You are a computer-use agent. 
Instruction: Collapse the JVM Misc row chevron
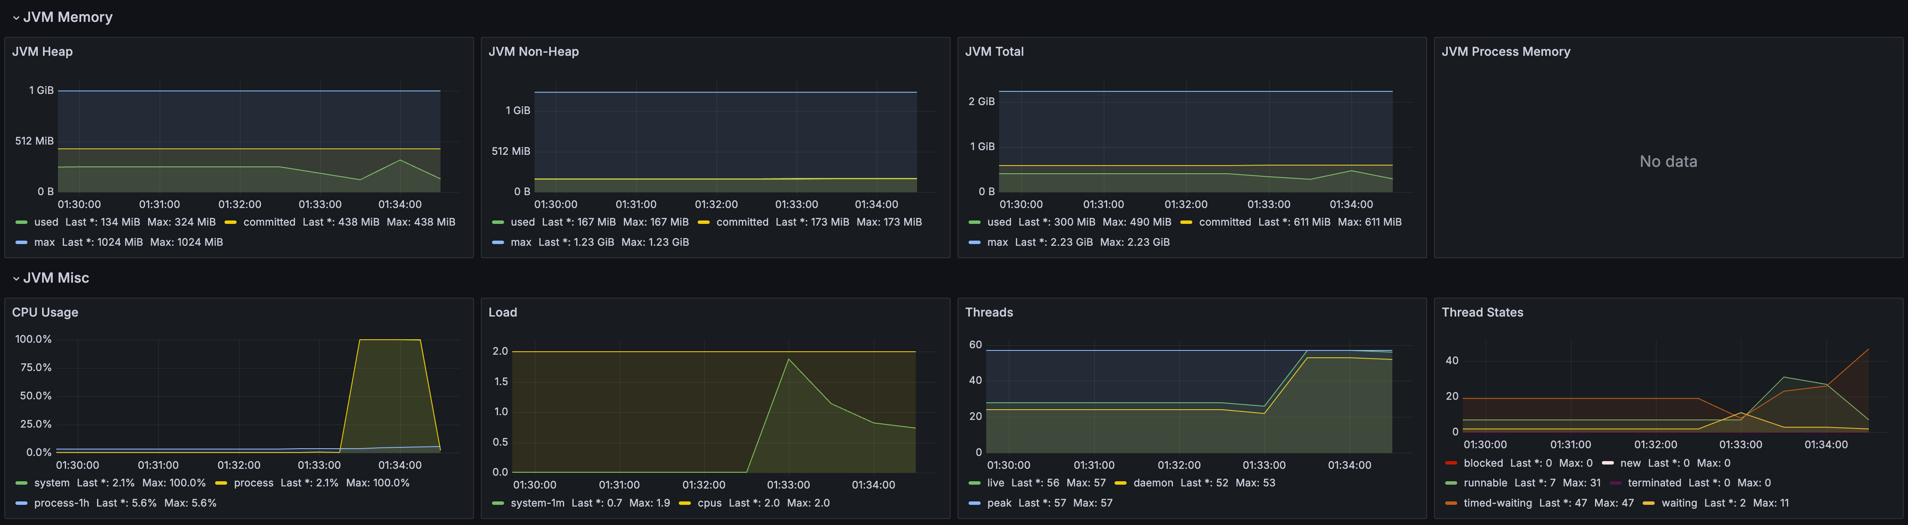15,279
